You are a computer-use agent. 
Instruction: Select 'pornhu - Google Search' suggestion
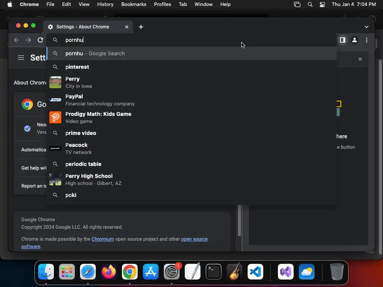(192, 53)
